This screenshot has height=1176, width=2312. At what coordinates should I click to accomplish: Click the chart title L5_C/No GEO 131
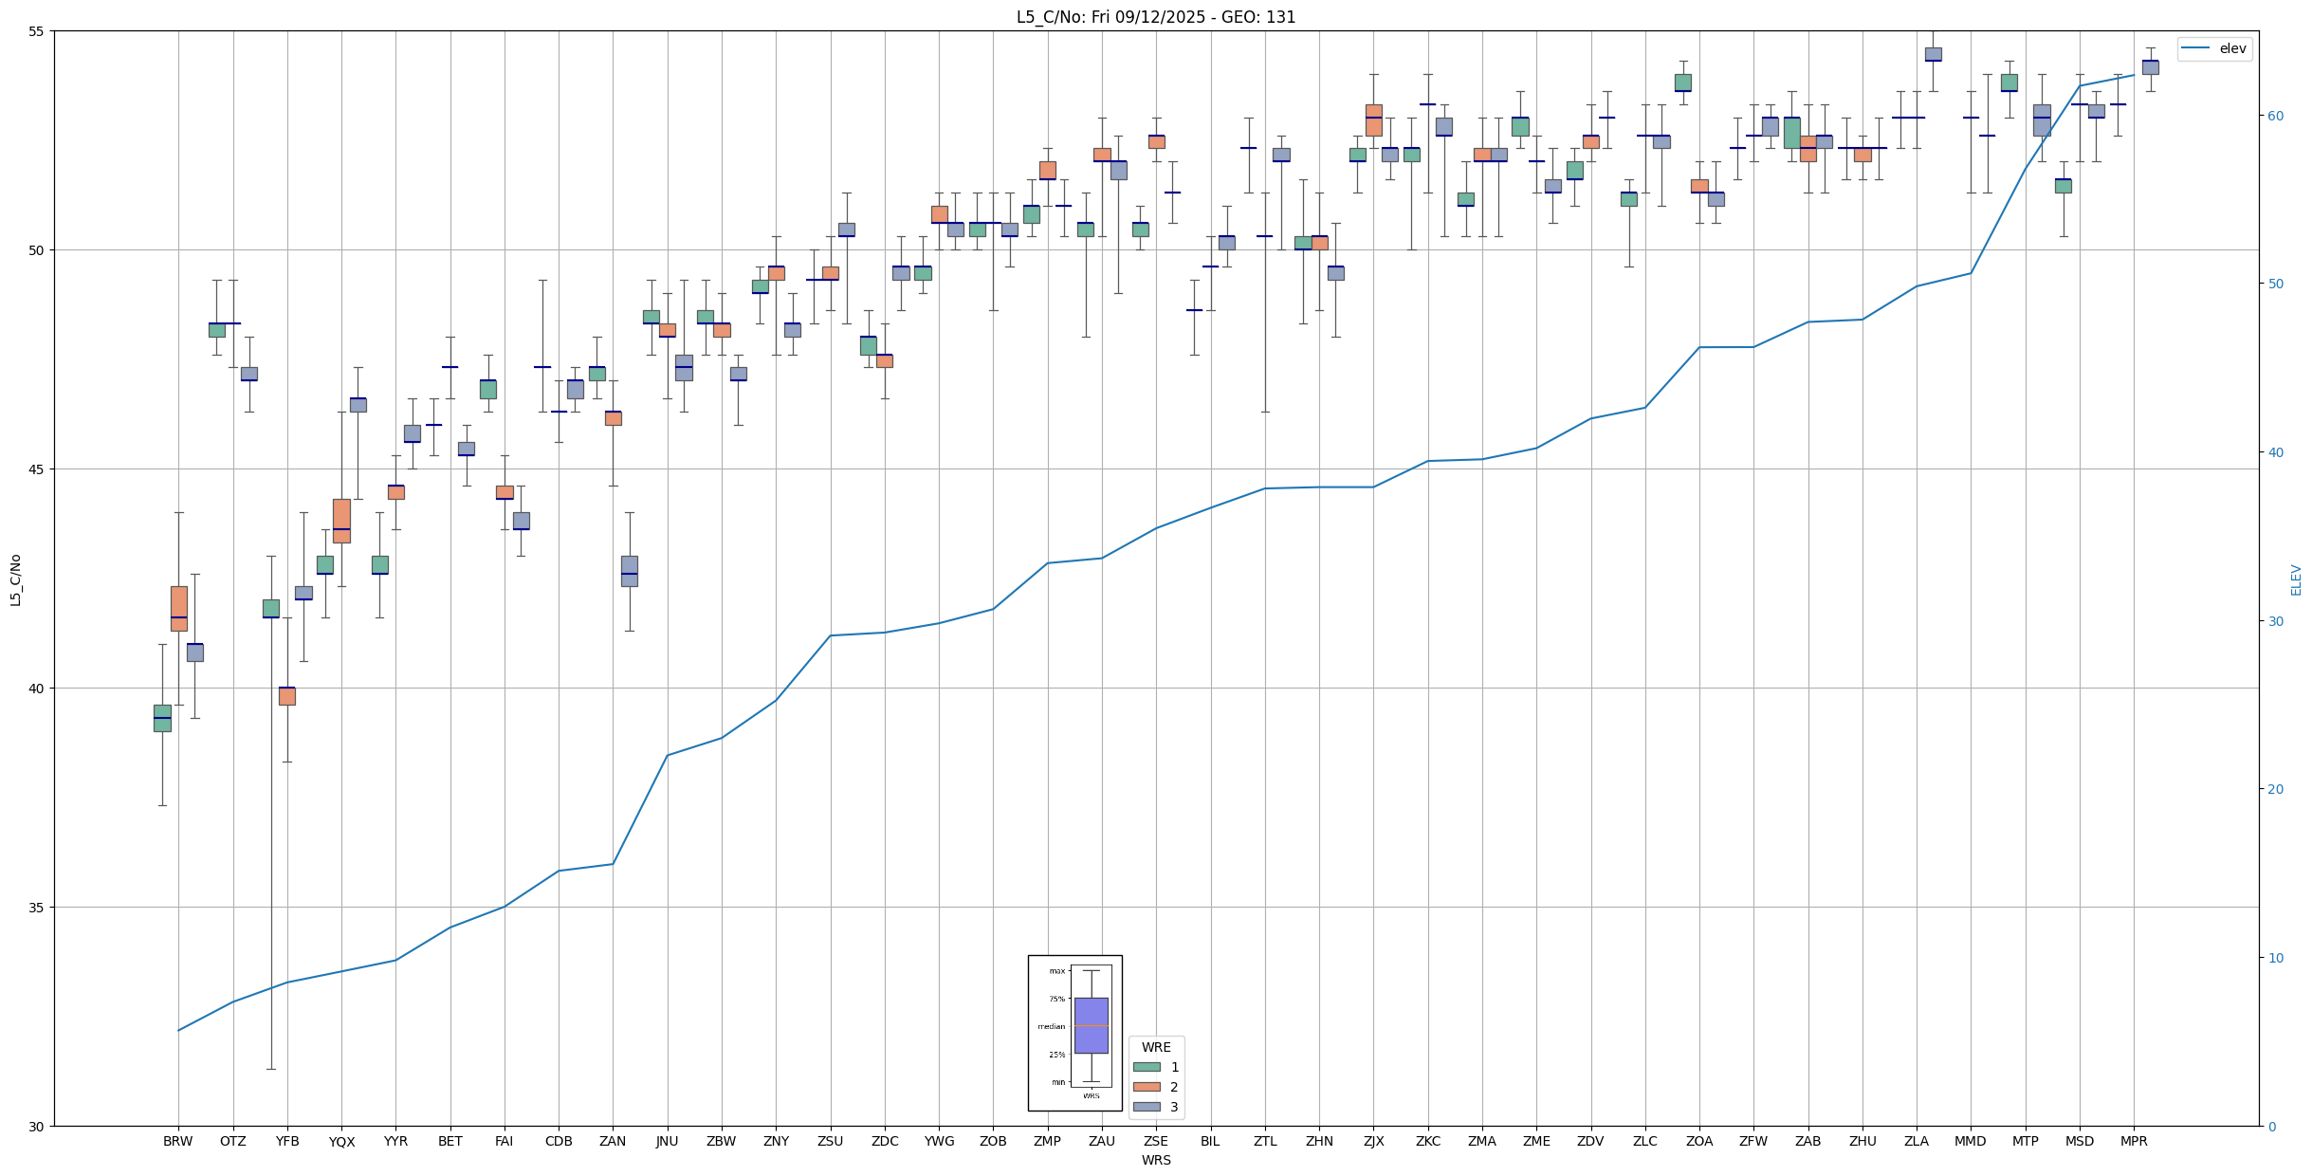pos(1155,17)
